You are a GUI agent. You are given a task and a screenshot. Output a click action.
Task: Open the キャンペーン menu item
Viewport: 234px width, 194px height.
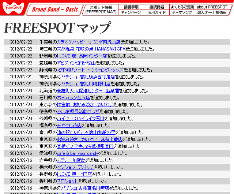coord(131,12)
